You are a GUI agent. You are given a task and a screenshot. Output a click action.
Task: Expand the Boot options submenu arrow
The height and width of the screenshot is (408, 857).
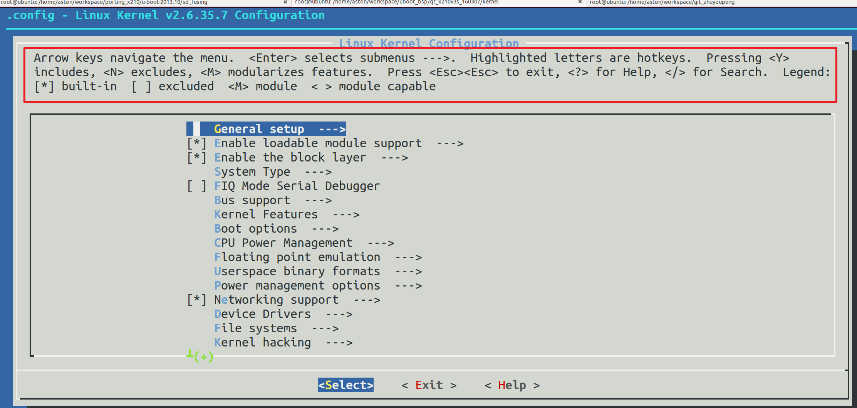tap(325, 229)
